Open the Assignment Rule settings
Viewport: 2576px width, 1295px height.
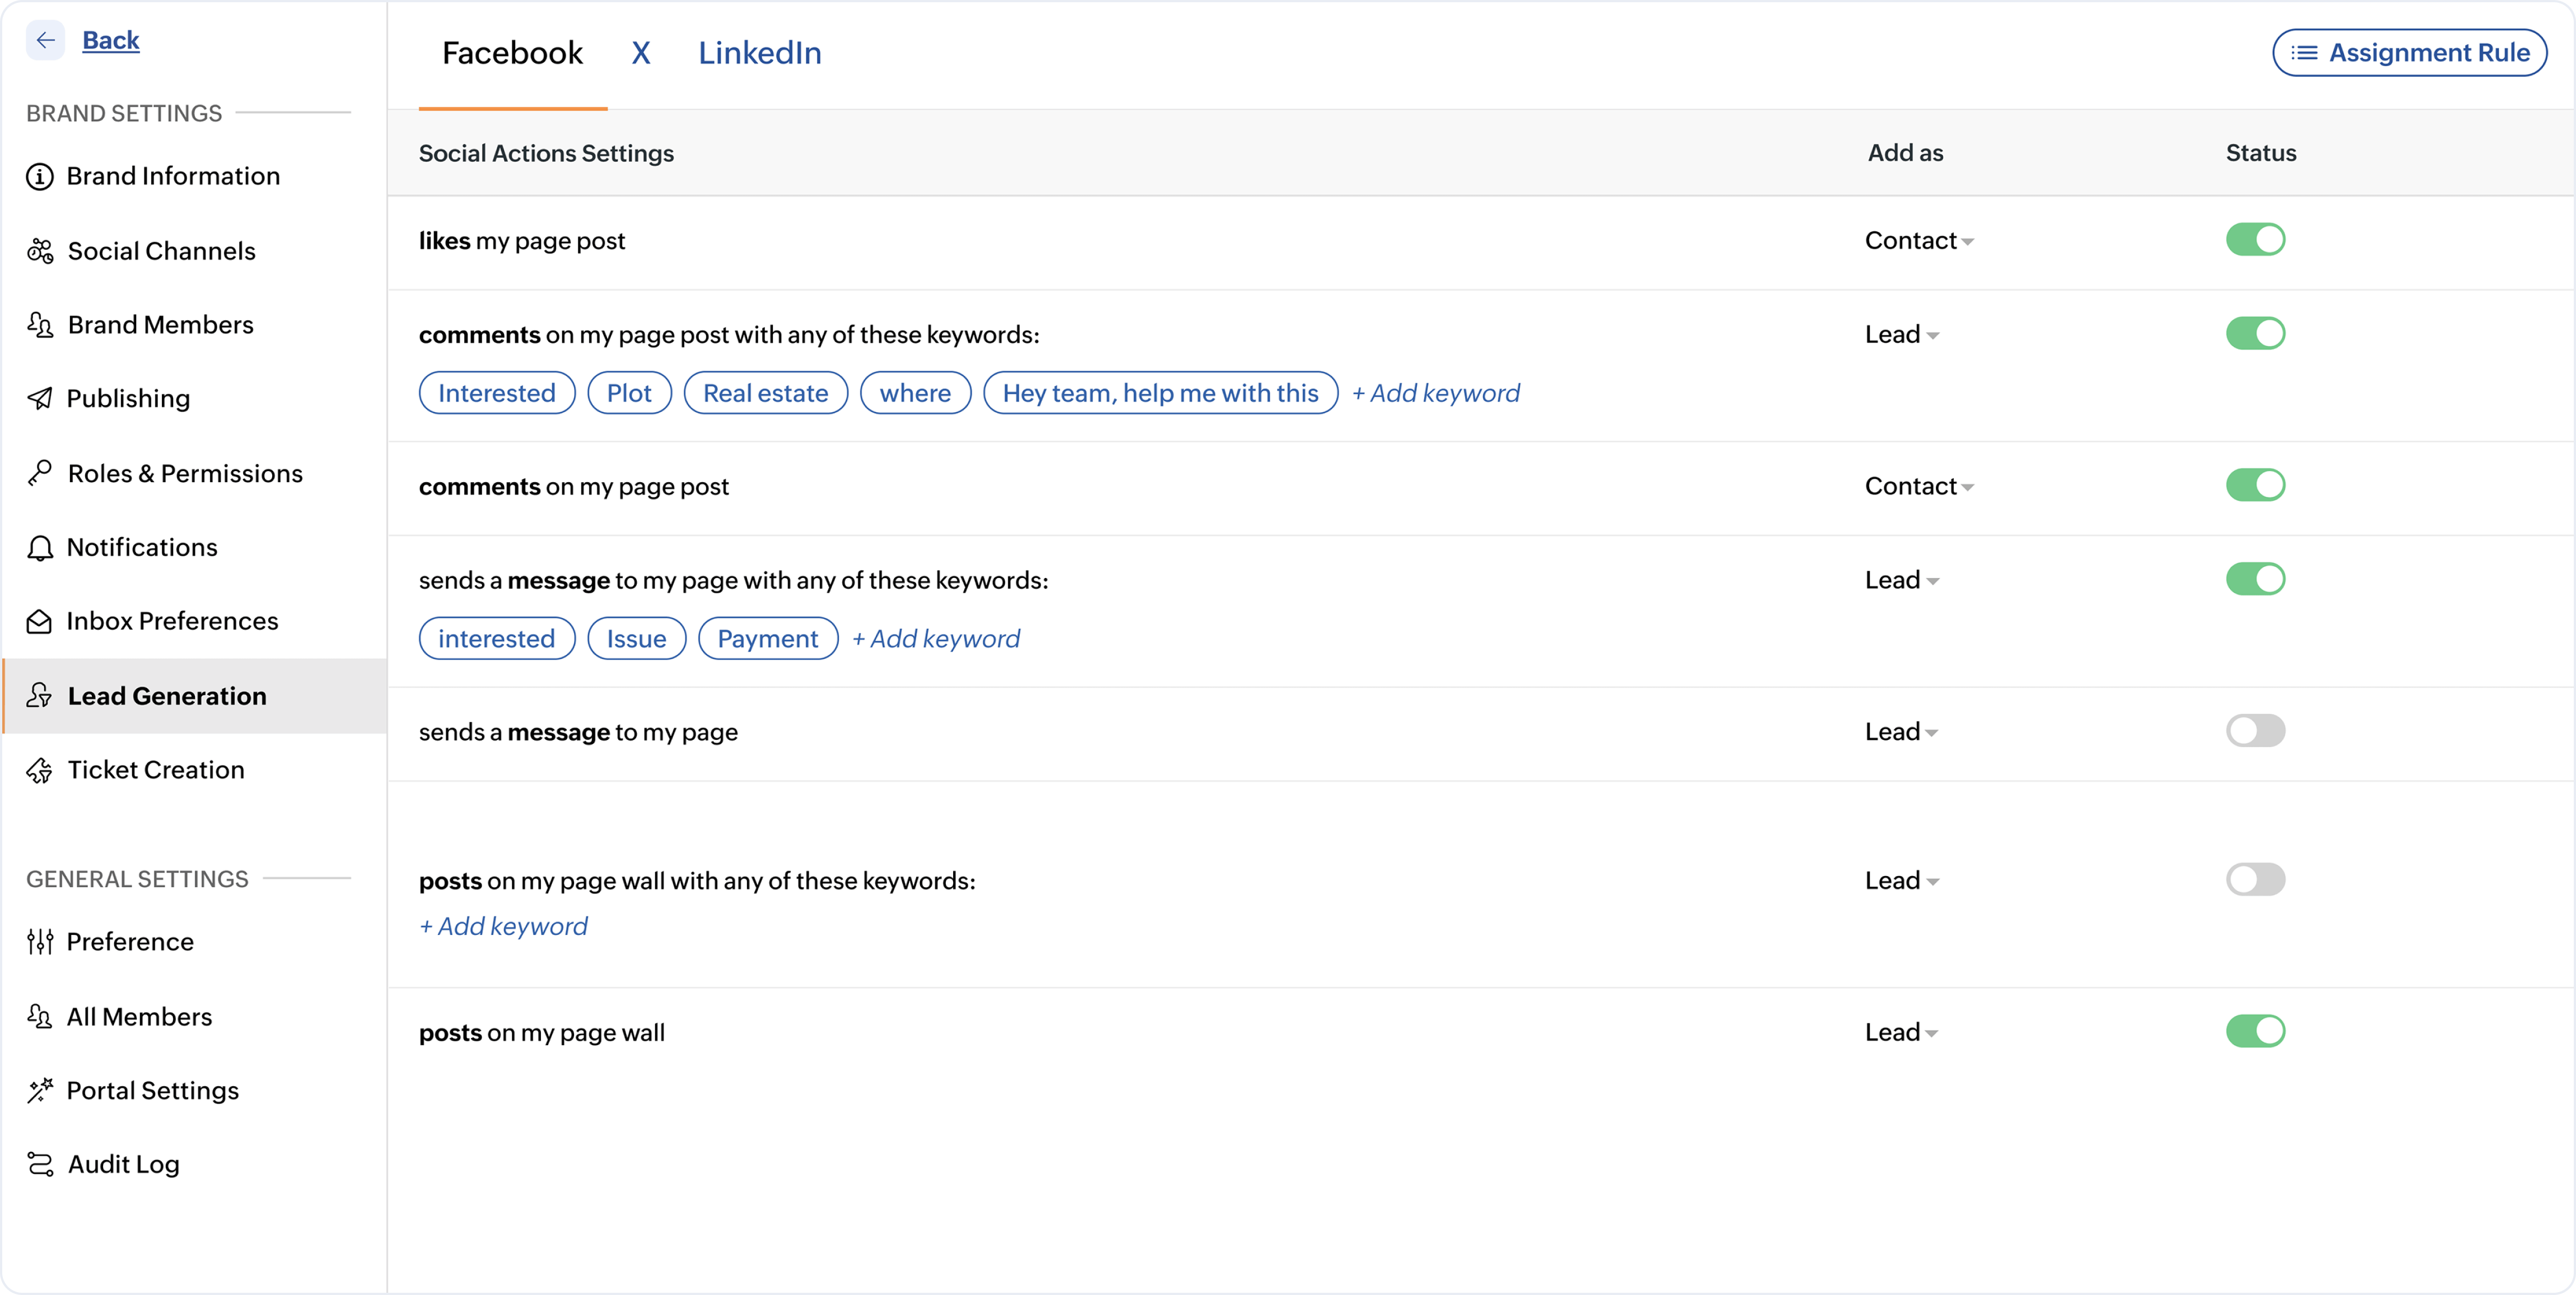[x=2409, y=52]
